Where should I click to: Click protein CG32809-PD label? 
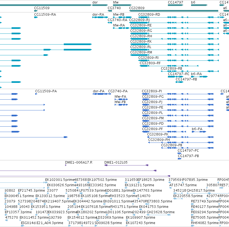pyautogui.click(x=153, y=124)
